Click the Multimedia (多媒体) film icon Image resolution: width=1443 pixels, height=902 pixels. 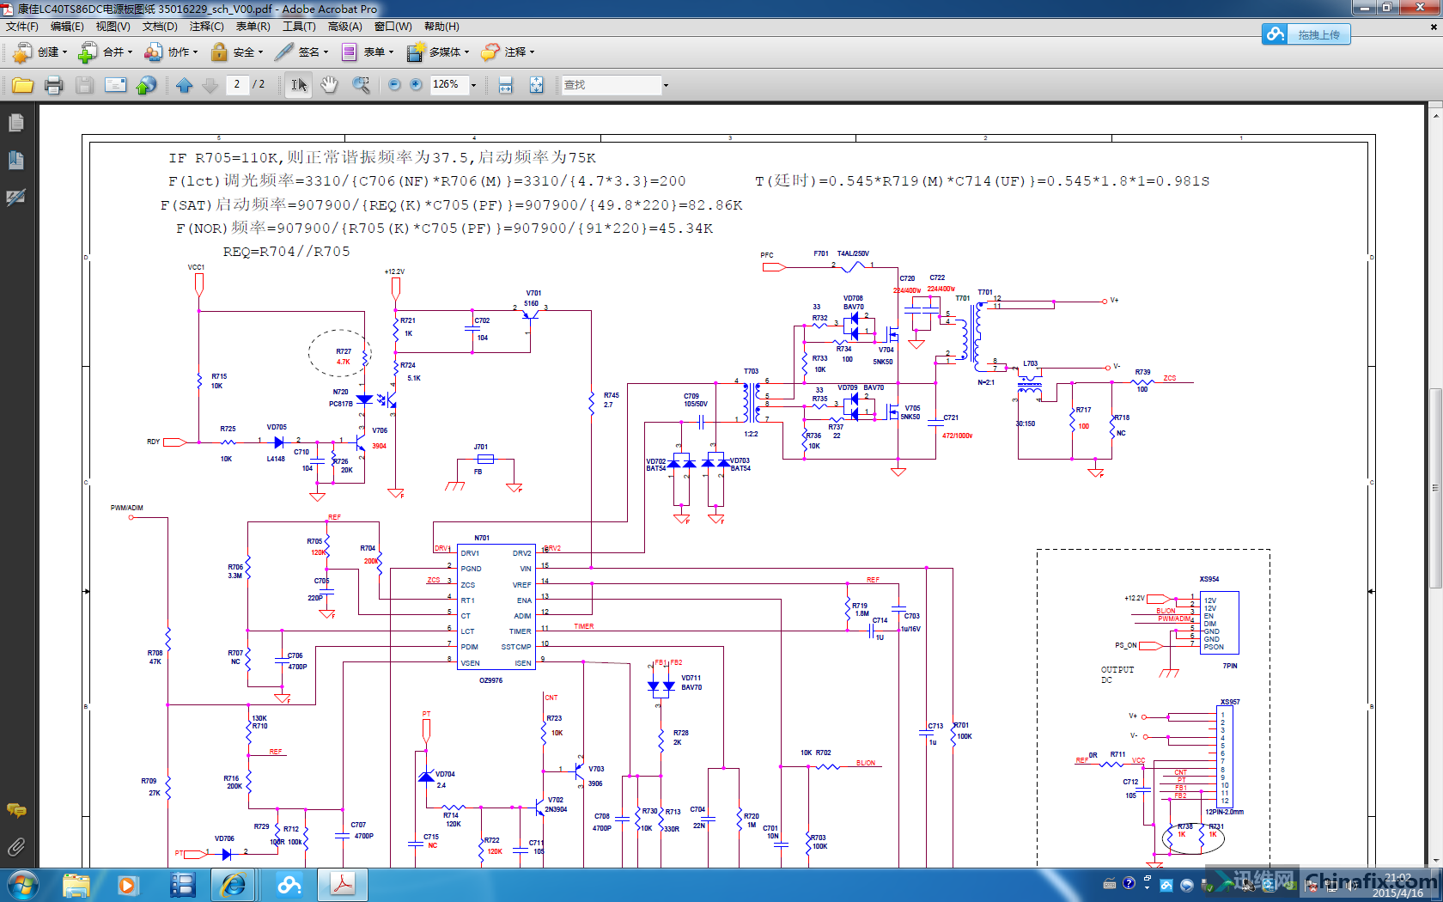click(416, 52)
